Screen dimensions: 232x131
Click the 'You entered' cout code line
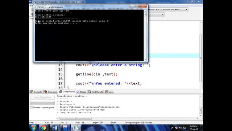click(x=109, y=83)
